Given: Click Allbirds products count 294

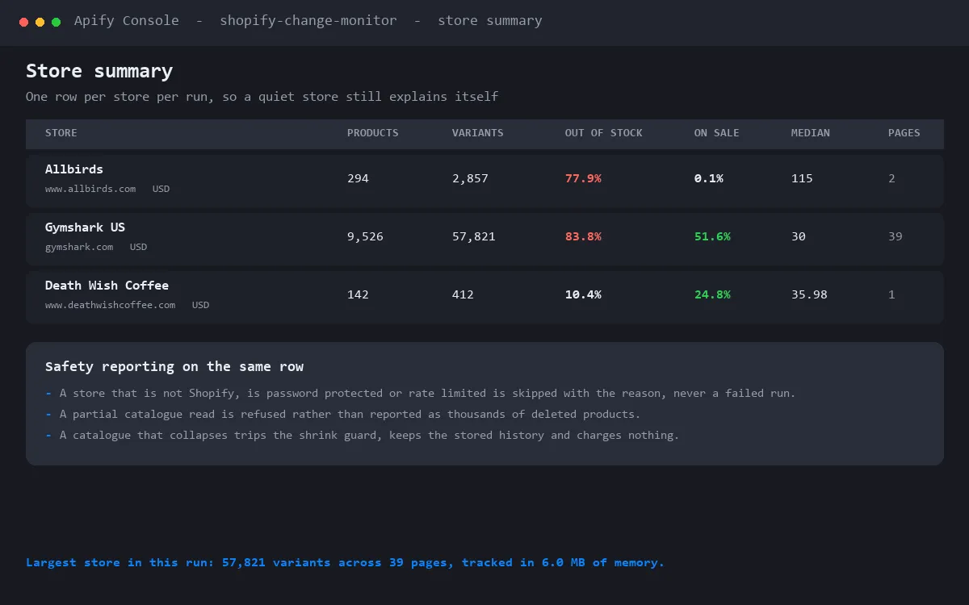Looking at the screenshot, I should pyautogui.click(x=358, y=178).
